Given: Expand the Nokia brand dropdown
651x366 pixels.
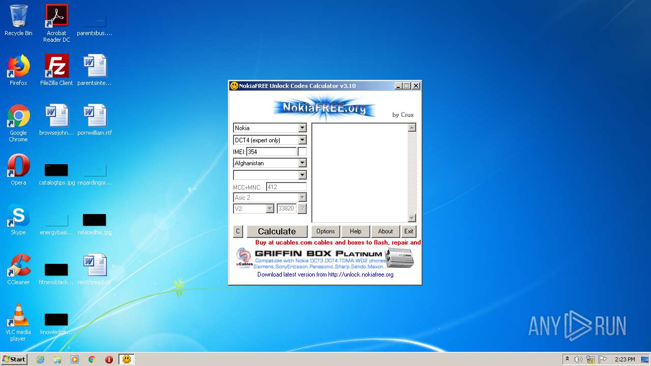Looking at the screenshot, I should 302,128.
